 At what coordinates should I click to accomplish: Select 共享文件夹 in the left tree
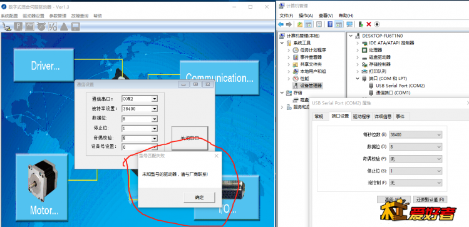click(311, 64)
